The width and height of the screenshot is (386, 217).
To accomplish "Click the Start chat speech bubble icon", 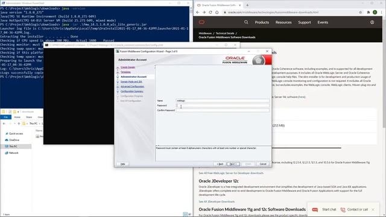I will (x=315, y=210).
